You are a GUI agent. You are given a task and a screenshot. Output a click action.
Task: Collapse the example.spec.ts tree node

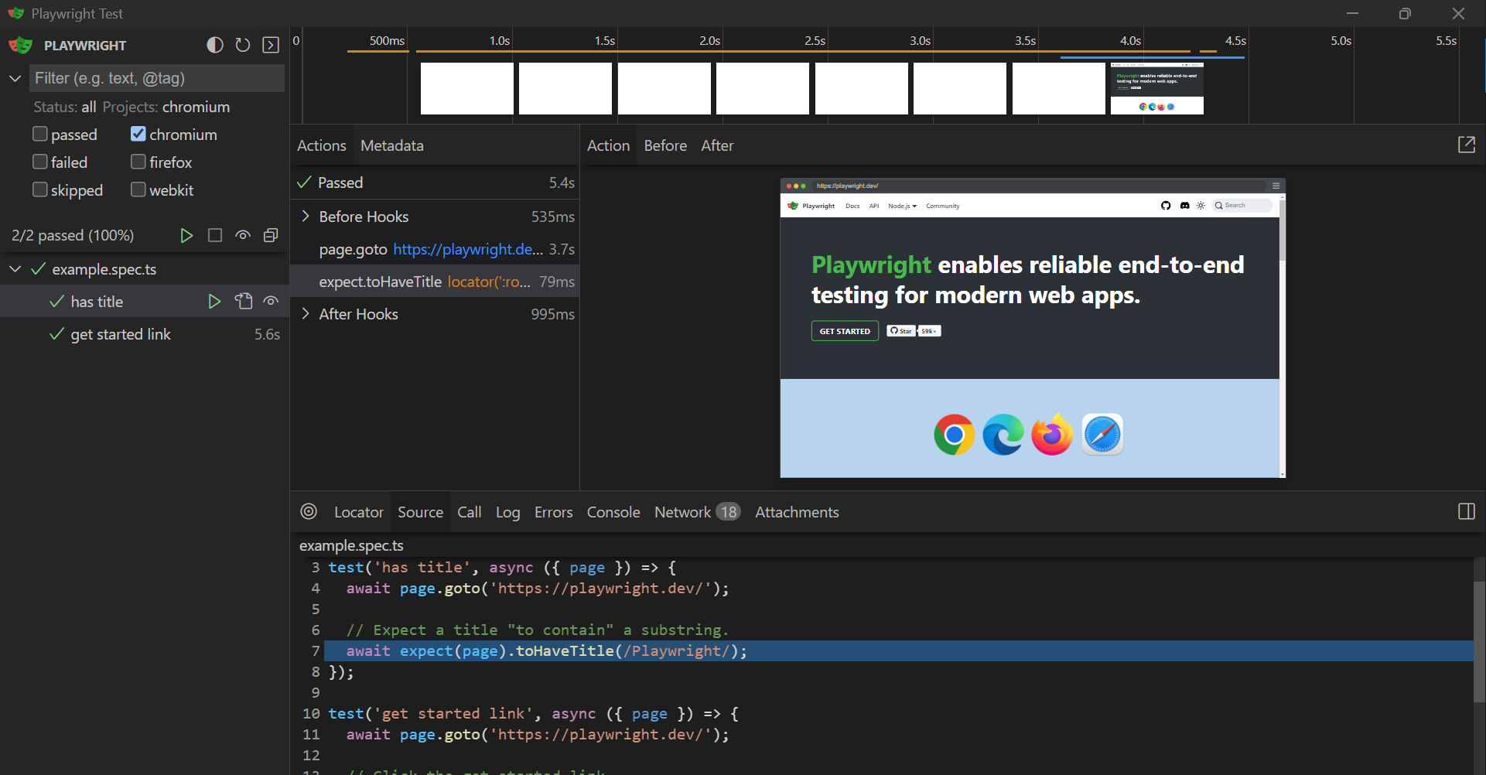[15, 269]
